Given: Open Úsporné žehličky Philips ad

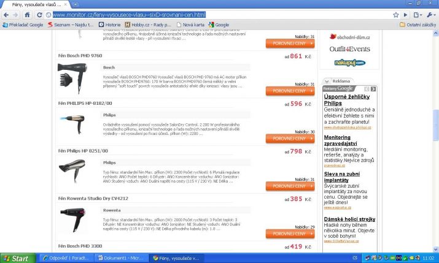Looking at the screenshot, I should click(x=347, y=100).
